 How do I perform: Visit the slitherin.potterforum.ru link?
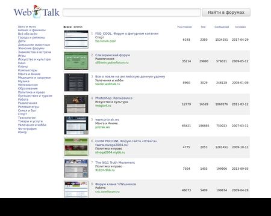pyautogui.click(x=112, y=62)
